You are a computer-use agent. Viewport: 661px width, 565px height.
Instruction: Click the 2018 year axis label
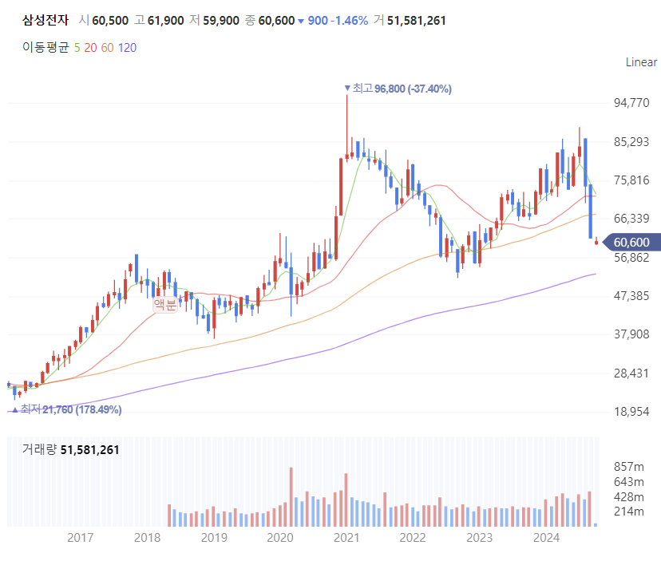(147, 538)
